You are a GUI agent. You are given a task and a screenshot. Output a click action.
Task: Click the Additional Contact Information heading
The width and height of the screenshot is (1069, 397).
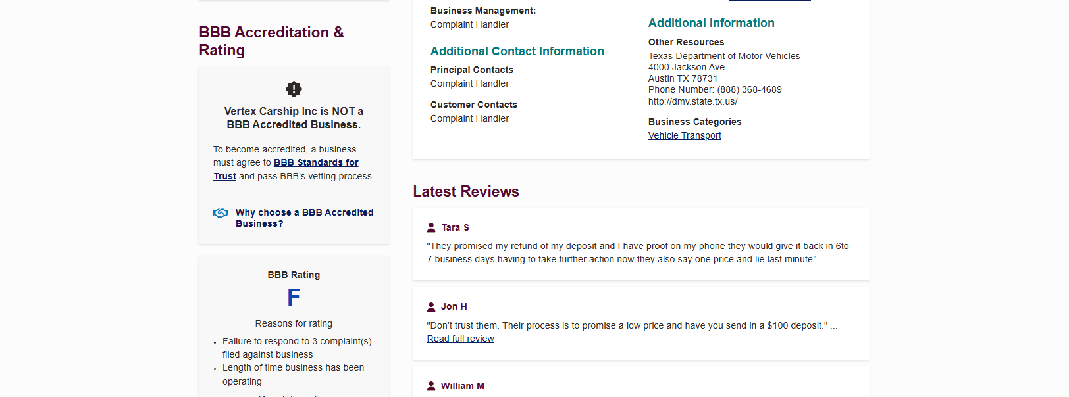coord(517,51)
